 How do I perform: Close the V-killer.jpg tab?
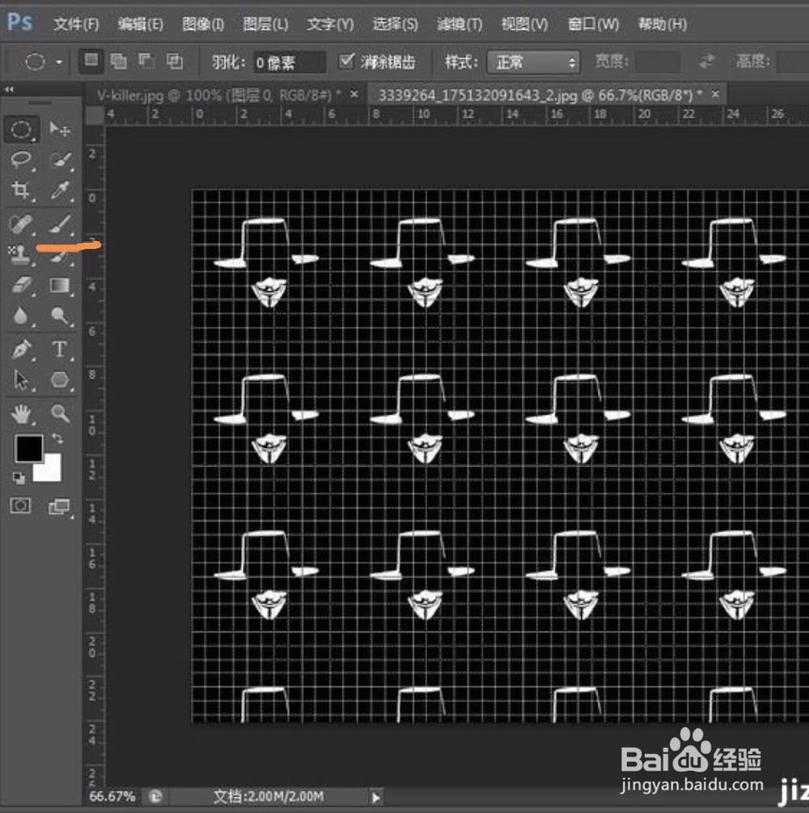click(354, 94)
